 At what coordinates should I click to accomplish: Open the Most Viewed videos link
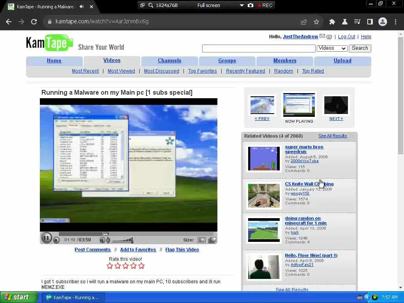click(x=121, y=71)
